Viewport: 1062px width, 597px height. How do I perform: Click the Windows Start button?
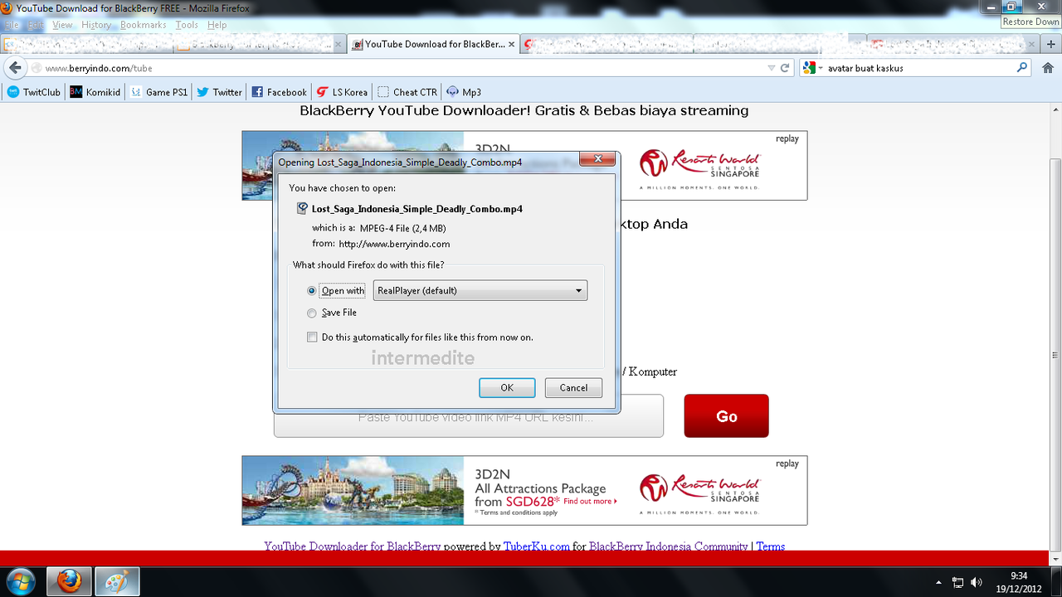(x=21, y=582)
